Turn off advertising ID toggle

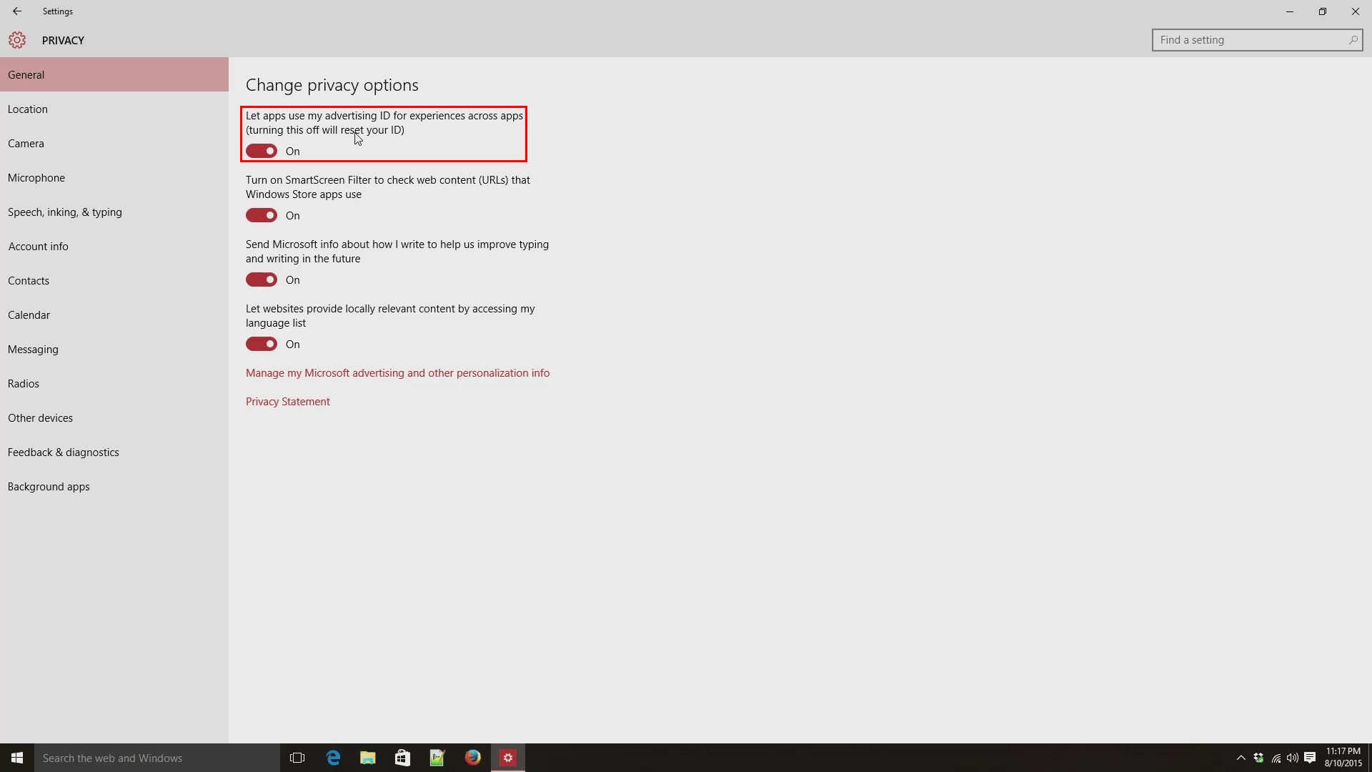point(262,151)
